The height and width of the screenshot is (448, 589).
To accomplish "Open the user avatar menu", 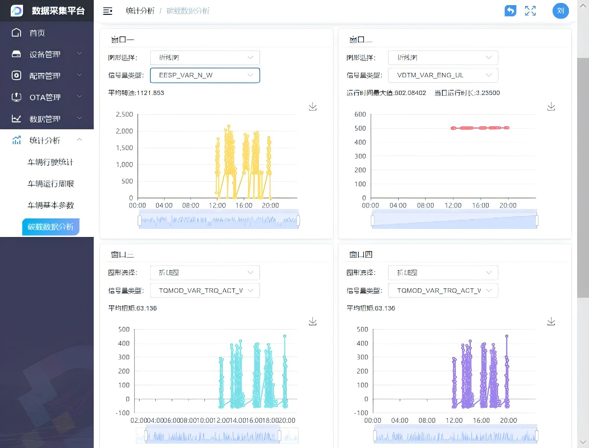I will point(560,11).
